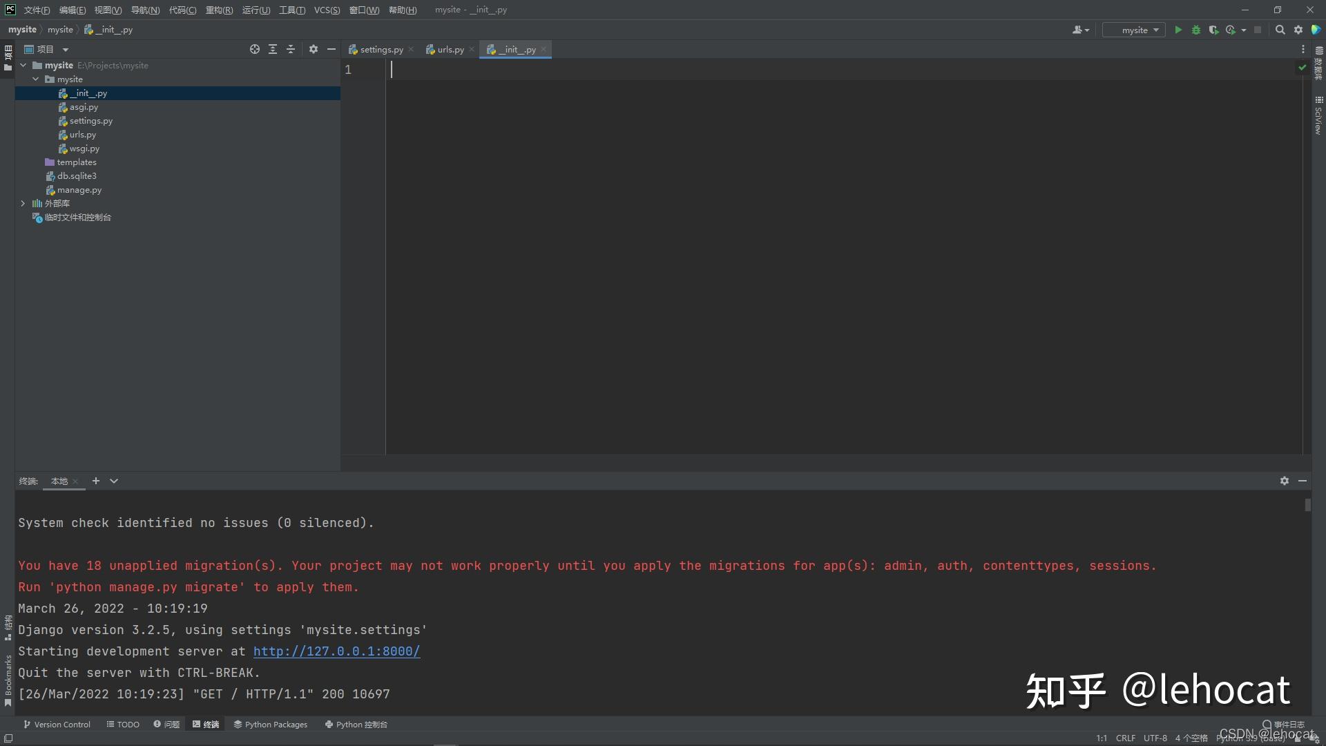Viewport: 1326px width, 746px height.
Task: Expand the 外部库 external libraries node
Action: (x=23, y=203)
